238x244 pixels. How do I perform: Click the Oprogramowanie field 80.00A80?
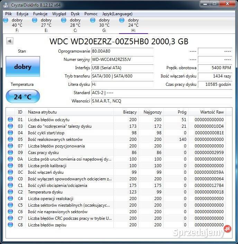click(x=122, y=51)
